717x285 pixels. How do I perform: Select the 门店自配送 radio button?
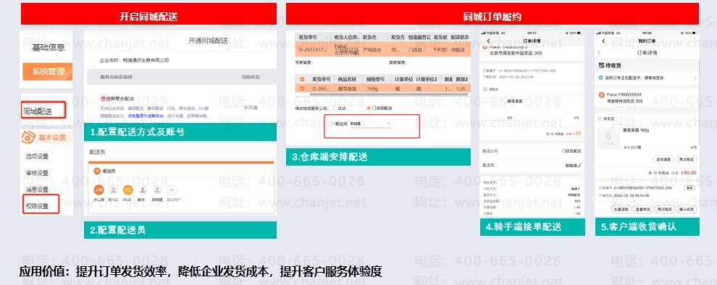tap(369, 108)
